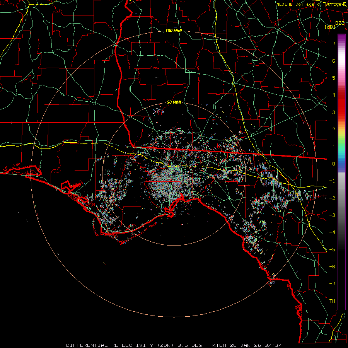Click the 50 NMI range ring label

174,102
